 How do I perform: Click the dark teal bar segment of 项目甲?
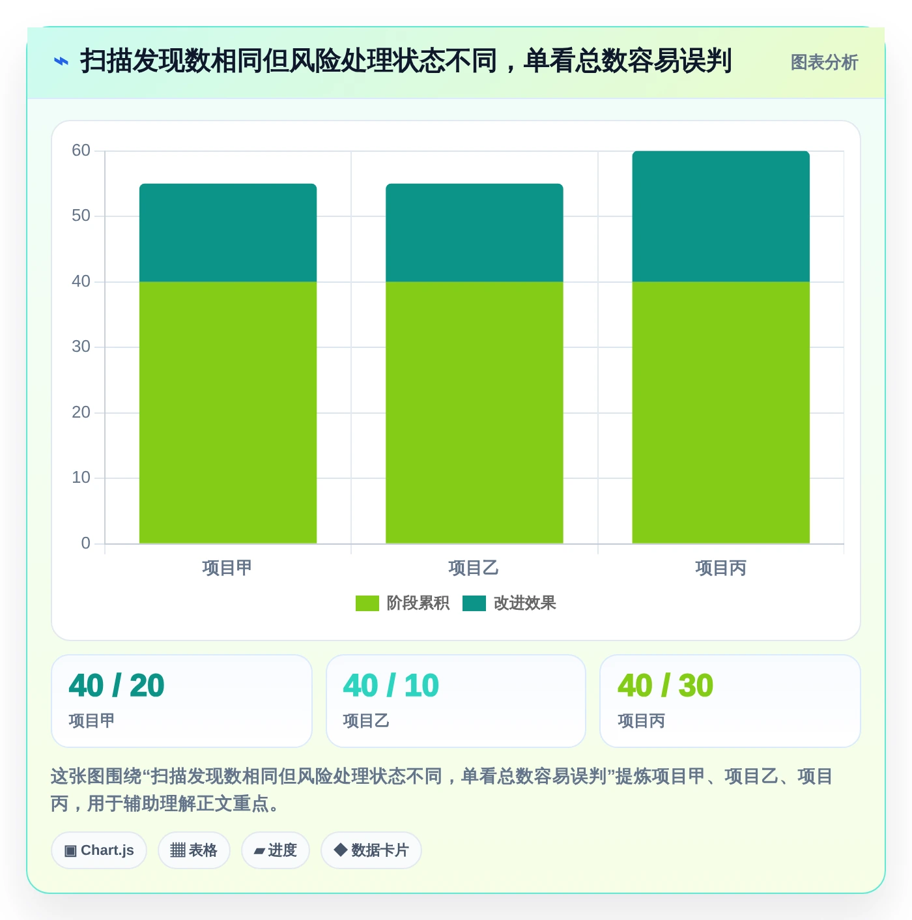tap(228, 233)
